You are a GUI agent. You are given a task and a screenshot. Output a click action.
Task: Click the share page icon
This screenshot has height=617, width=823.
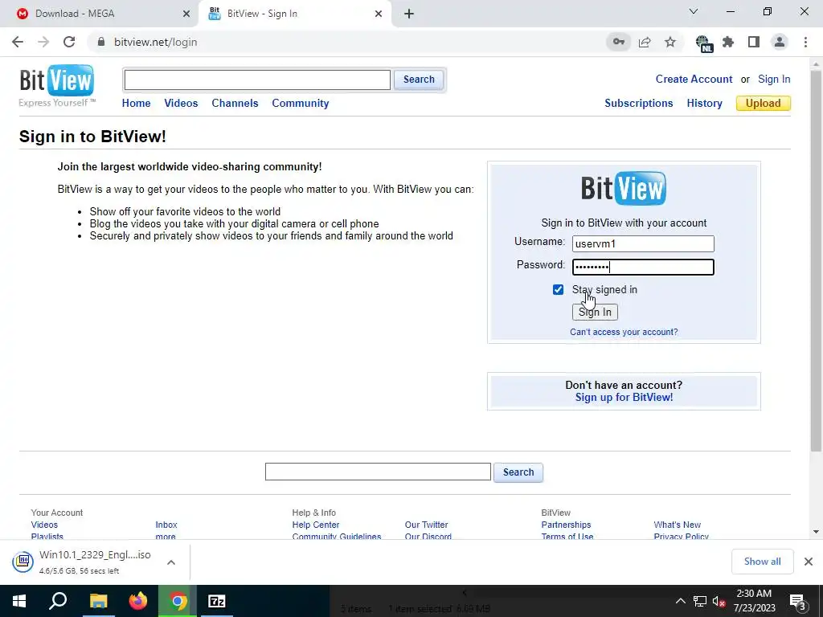pyautogui.click(x=645, y=42)
